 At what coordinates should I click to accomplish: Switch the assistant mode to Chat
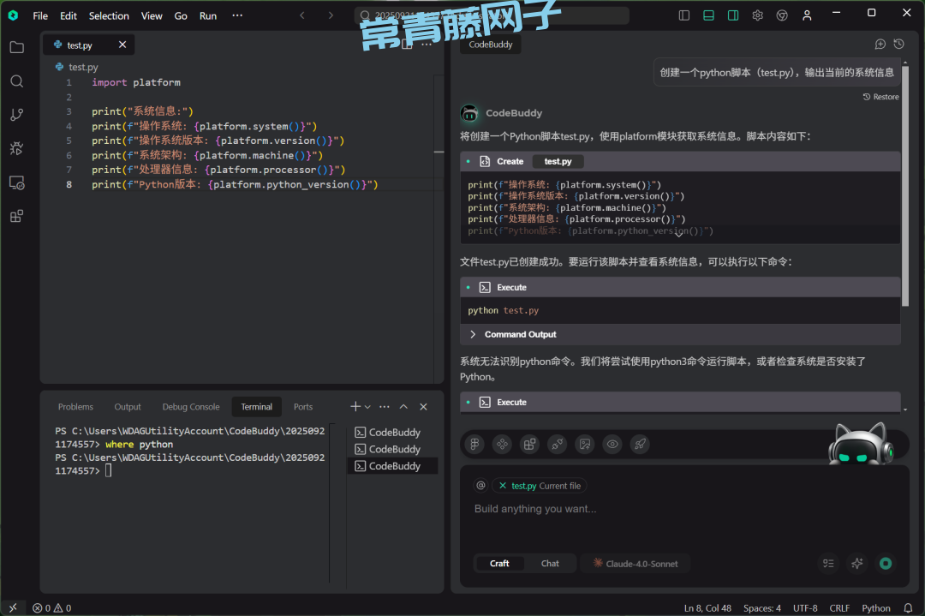550,564
